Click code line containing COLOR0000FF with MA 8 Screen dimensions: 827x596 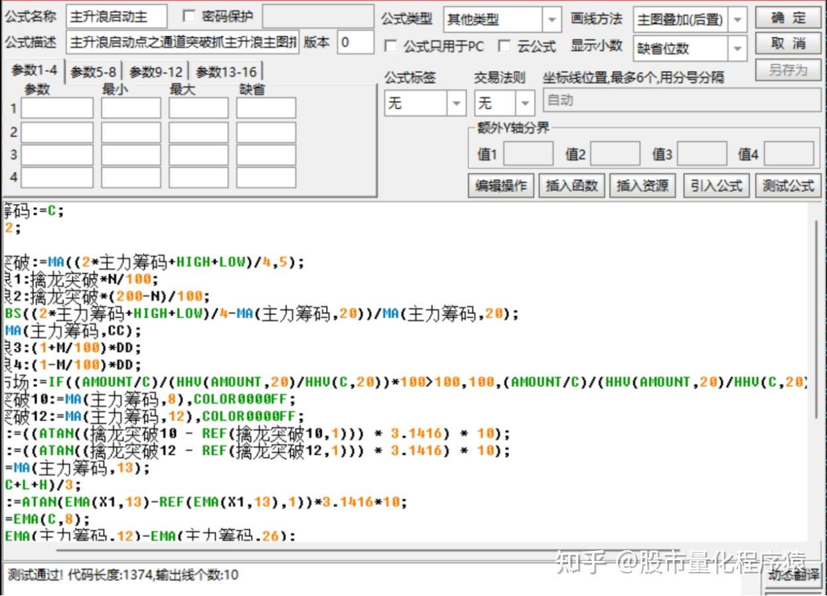click(150, 400)
